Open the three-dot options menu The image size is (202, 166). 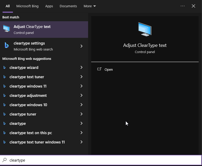pyautogui.click(x=183, y=6)
